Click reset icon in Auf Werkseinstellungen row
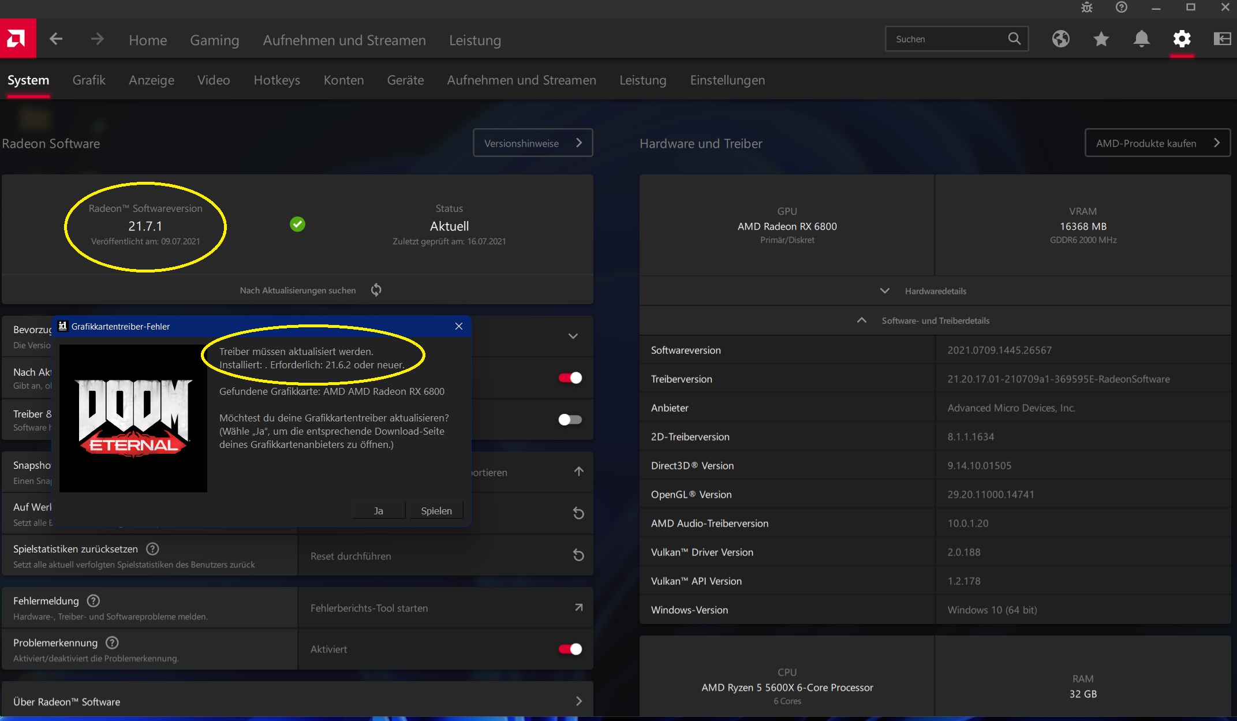Screen dimensions: 1237x721 (x=578, y=513)
